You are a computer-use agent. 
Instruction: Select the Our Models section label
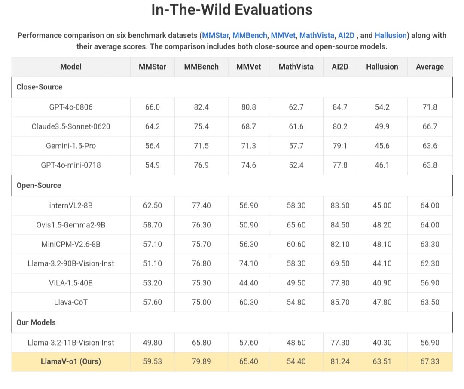[x=36, y=322]
